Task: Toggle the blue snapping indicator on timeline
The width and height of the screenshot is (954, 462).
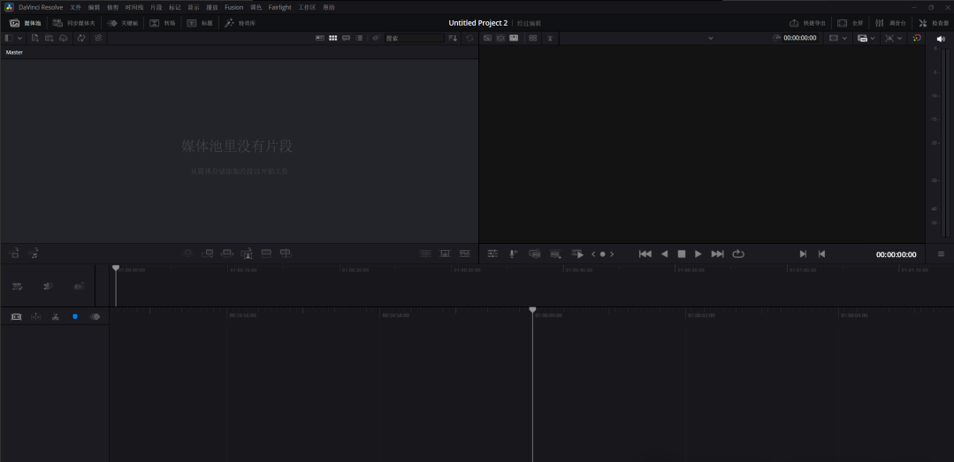Action: (75, 316)
